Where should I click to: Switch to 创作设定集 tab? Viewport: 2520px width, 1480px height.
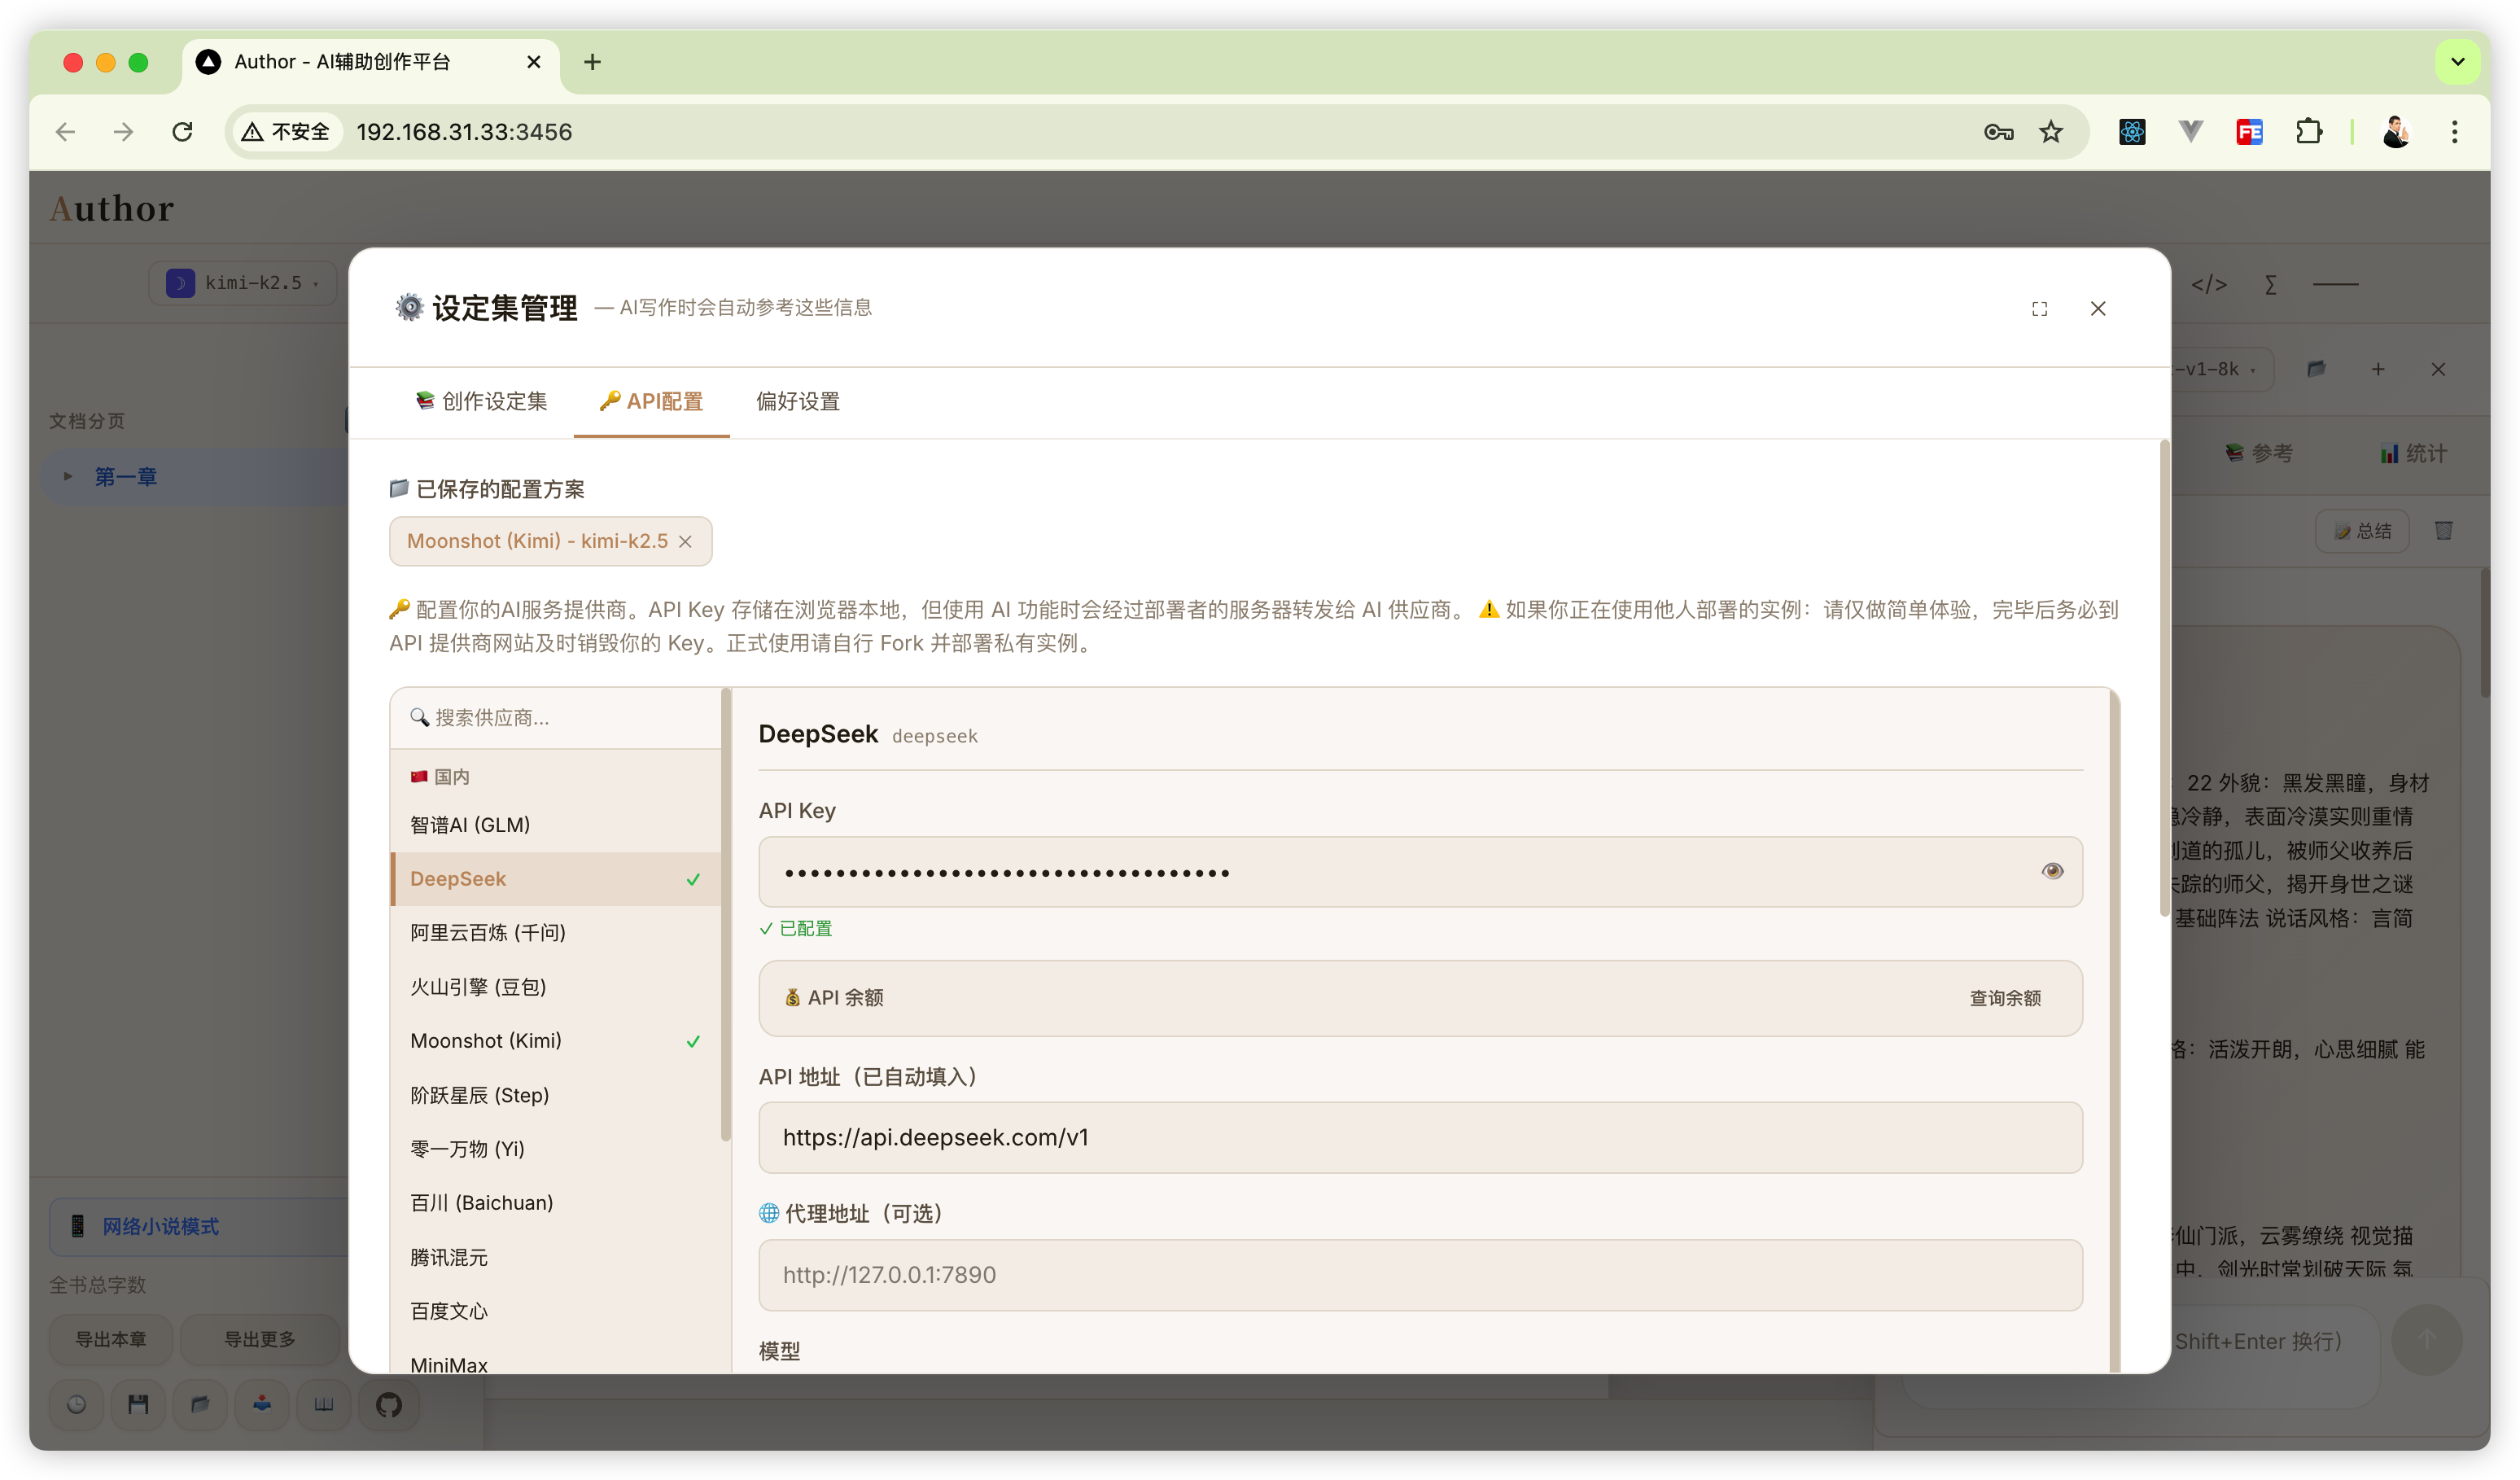[481, 402]
